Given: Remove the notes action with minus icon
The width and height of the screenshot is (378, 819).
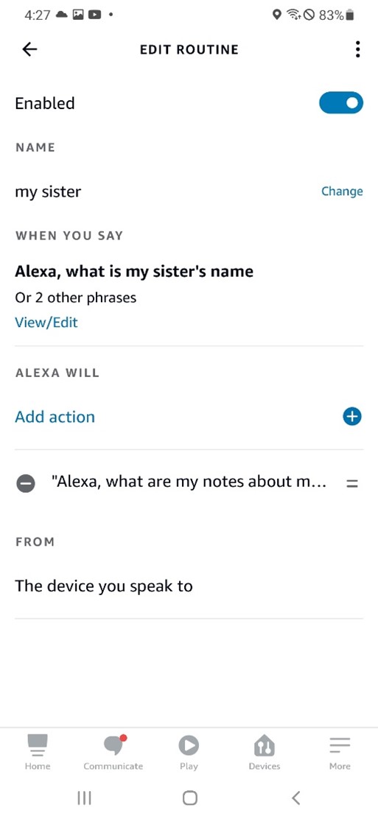Looking at the screenshot, I should click(x=25, y=484).
